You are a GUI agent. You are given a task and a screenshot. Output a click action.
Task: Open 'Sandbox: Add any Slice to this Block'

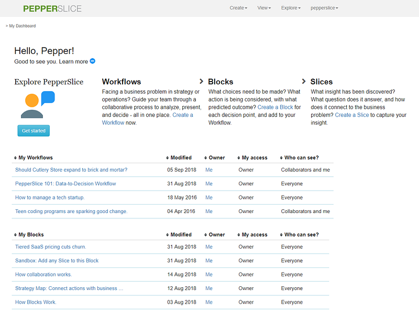tap(57, 261)
